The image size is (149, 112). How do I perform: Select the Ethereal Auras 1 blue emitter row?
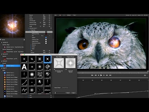(10, 73)
